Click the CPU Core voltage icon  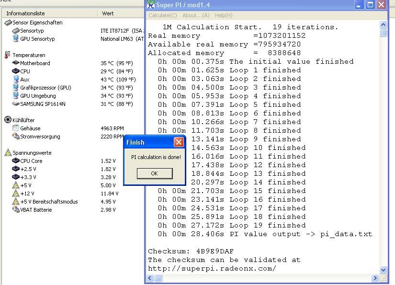tap(16, 160)
